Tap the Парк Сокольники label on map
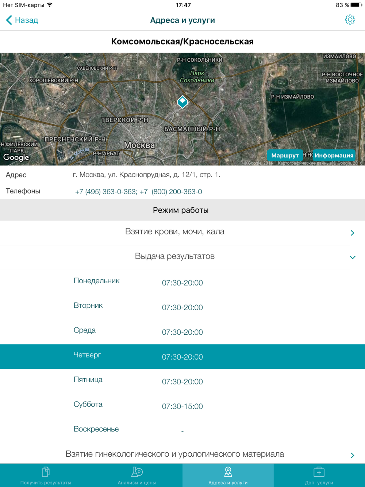The image size is (365, 487). point(197,77)
